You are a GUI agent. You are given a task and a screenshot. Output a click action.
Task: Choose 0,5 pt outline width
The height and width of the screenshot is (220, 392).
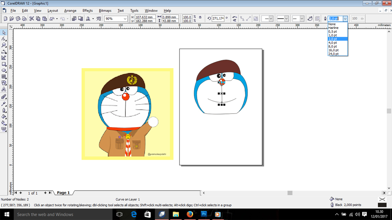point(338,31)
